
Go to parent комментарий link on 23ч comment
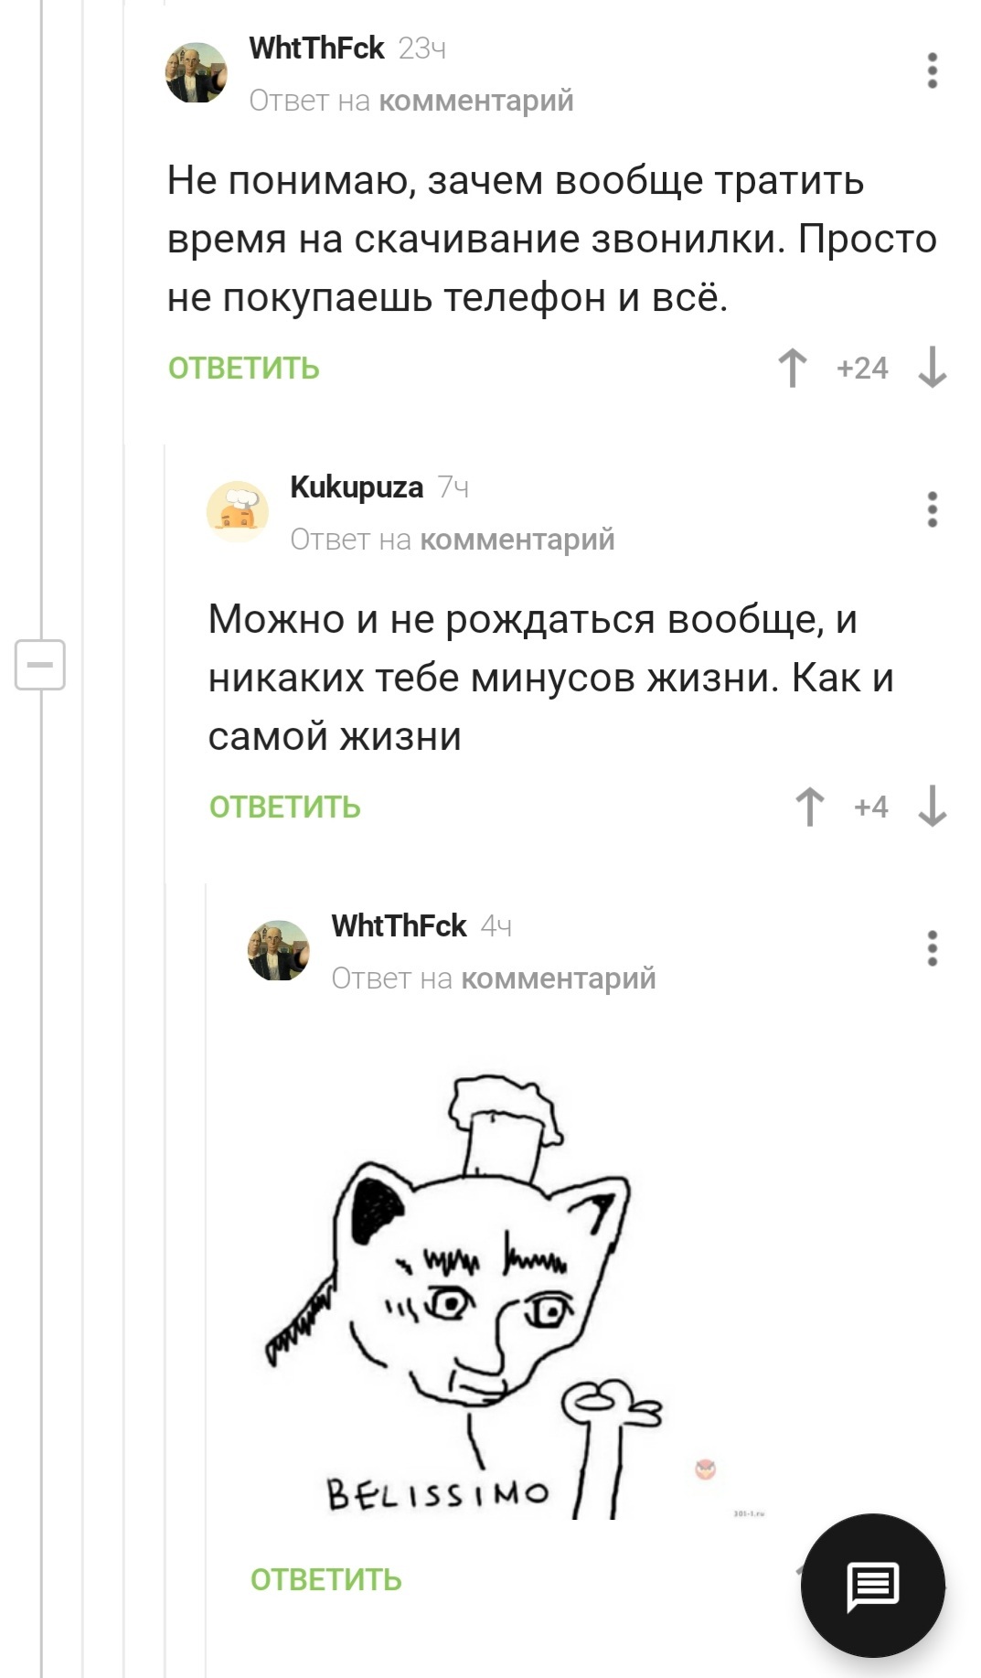click(x=476, y=101)
